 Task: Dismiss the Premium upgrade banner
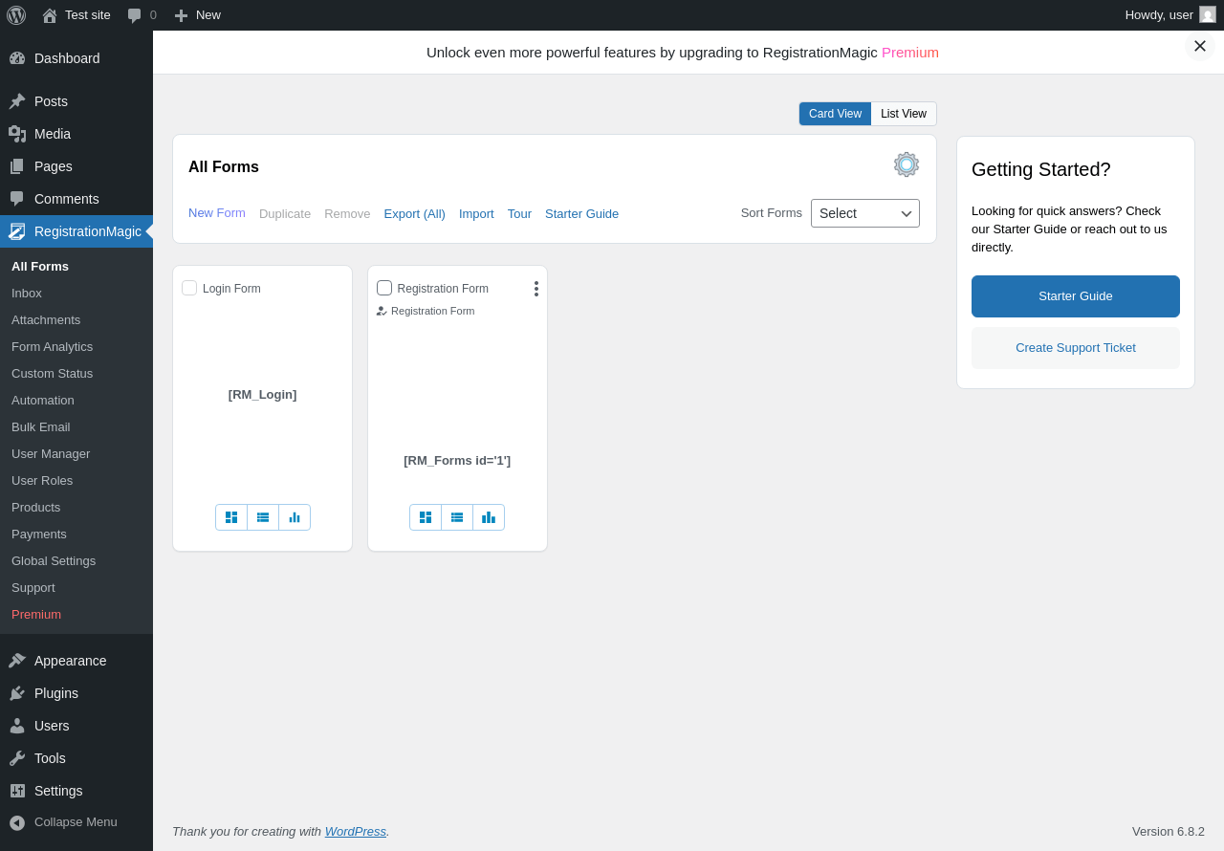coord(1200,46)
